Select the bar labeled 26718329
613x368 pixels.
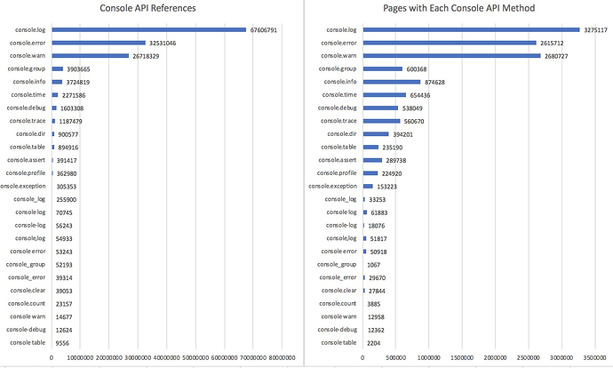coord(91,56)
